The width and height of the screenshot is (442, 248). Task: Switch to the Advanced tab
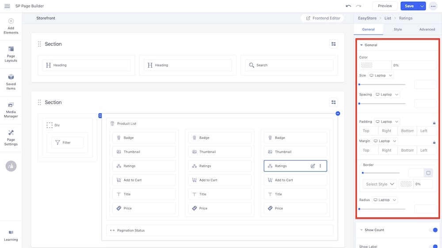427,30
